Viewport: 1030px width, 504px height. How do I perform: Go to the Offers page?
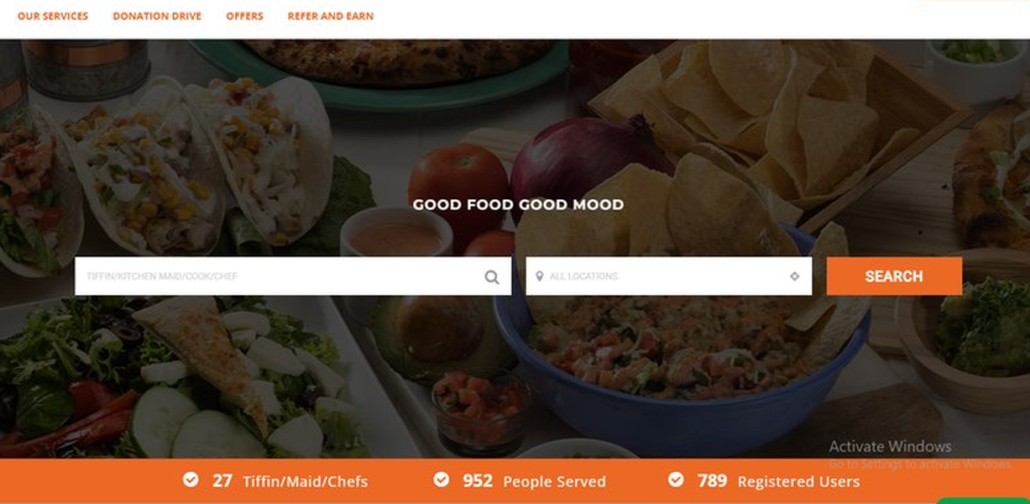click(244, 16)
